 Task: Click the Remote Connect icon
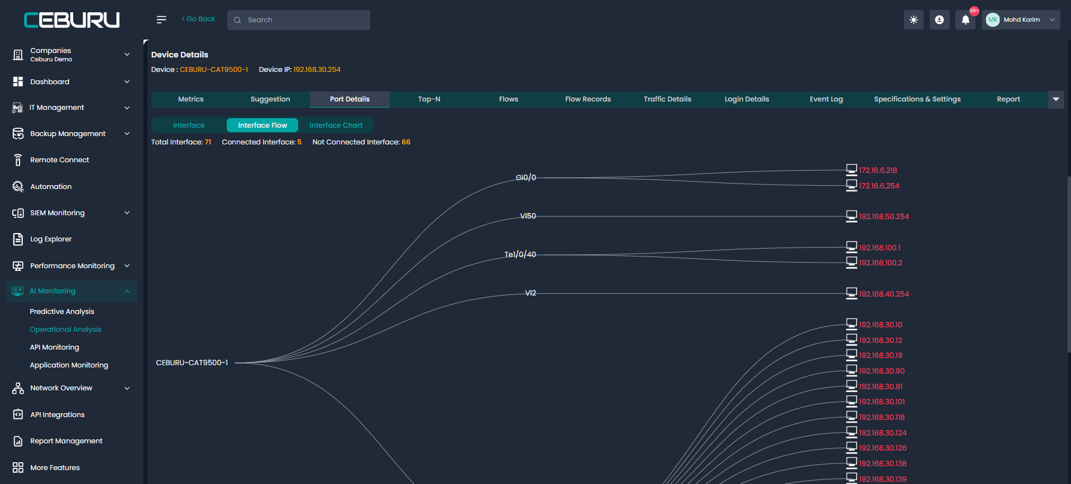click(x=18, y=160)
